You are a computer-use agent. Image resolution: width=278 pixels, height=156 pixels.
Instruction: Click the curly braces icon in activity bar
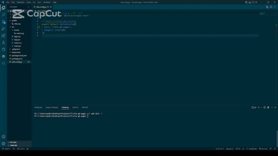[x=3, y=63]
